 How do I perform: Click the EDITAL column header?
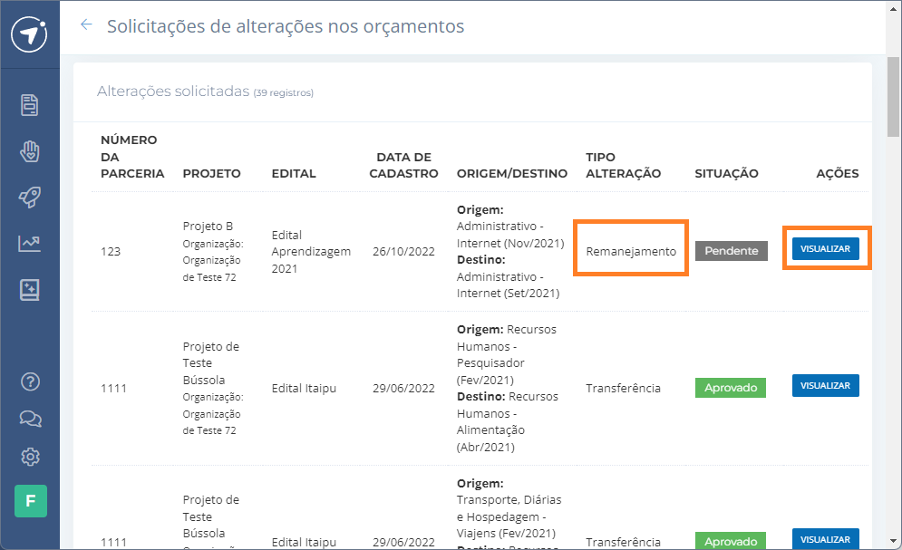(294, 174)
